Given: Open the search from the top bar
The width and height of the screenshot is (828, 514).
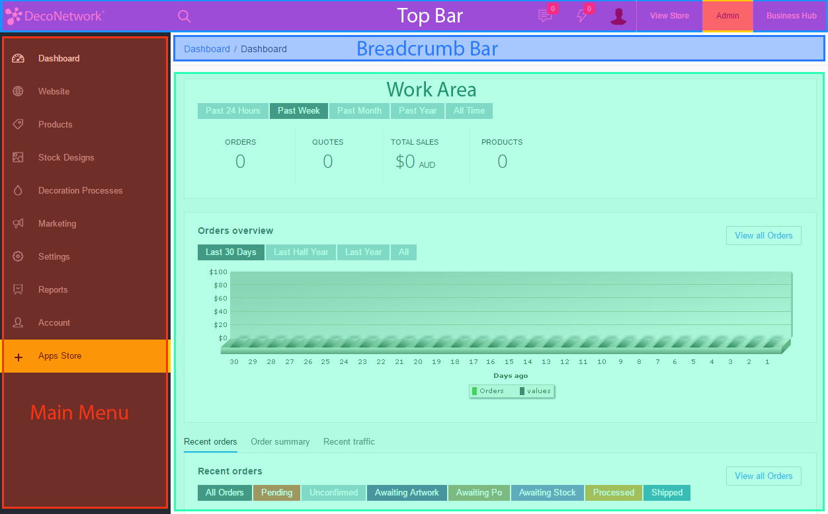Looking at the screenshot, I should (183, 16).
